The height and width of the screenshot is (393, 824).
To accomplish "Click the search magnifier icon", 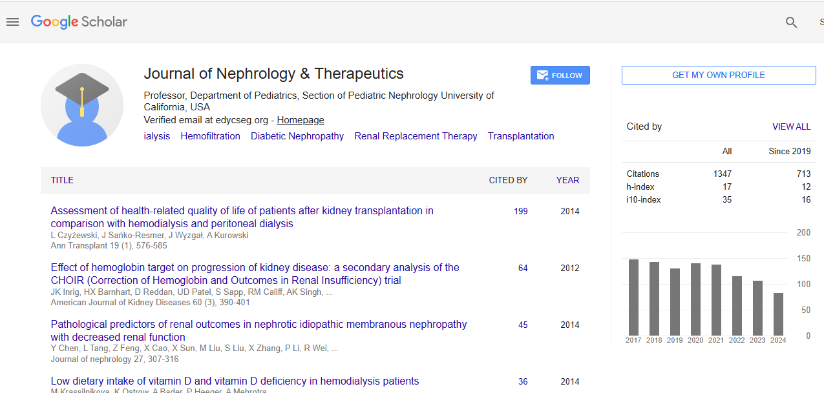I will pyautogui.click(x=791, y=23).
